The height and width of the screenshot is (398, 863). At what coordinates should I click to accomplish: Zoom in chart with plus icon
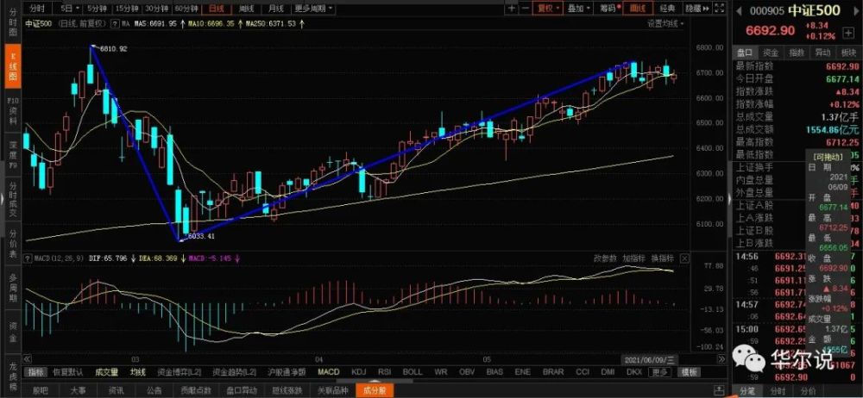tap(512, 9)
